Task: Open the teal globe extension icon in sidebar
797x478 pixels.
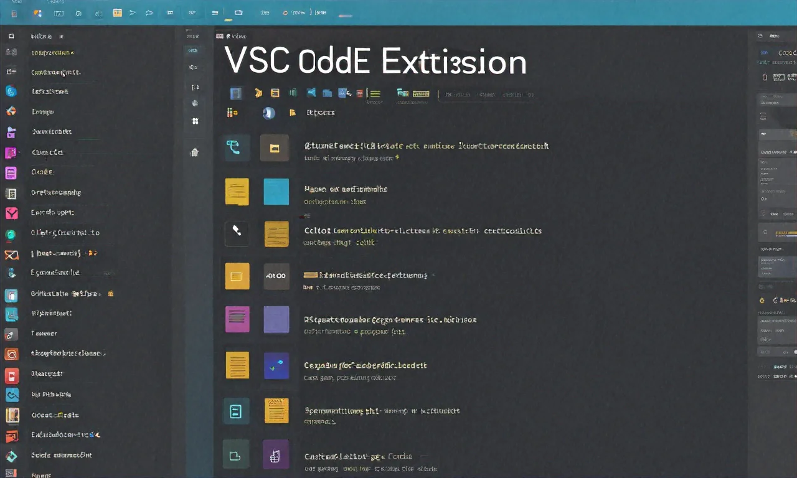Action: click(x=11, y=91)
